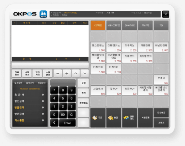The image size is (185, 146).
Task: Click the keypad number display field
Action: (63, 82)
